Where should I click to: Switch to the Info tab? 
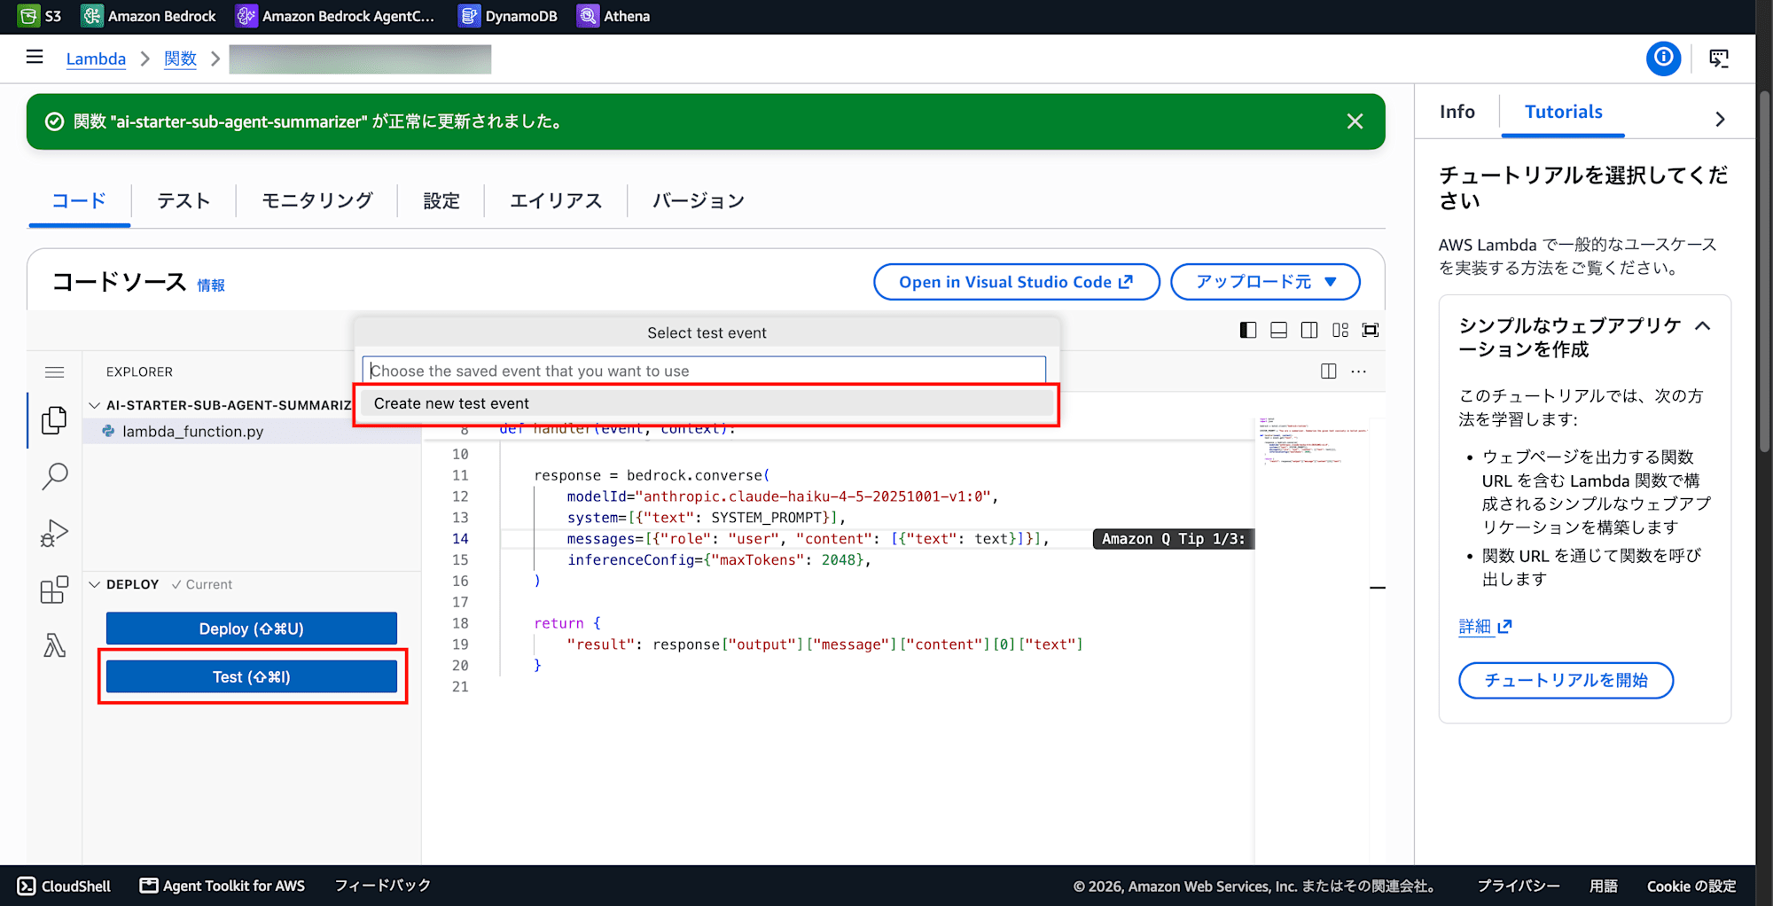coord(1457,112)
